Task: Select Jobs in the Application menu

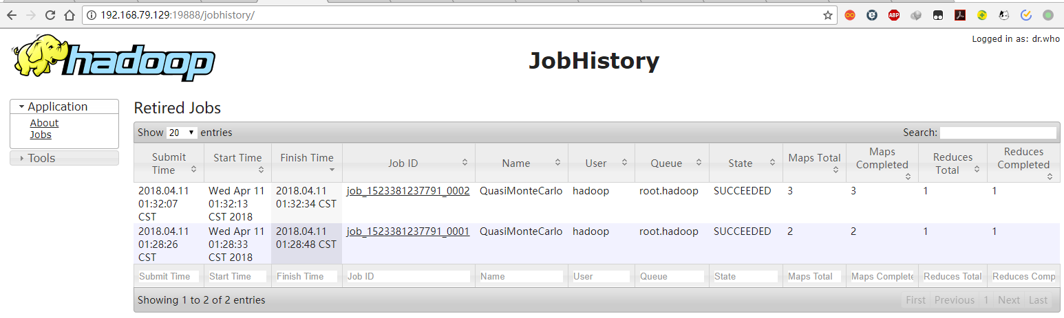Action: click(41, 135)
